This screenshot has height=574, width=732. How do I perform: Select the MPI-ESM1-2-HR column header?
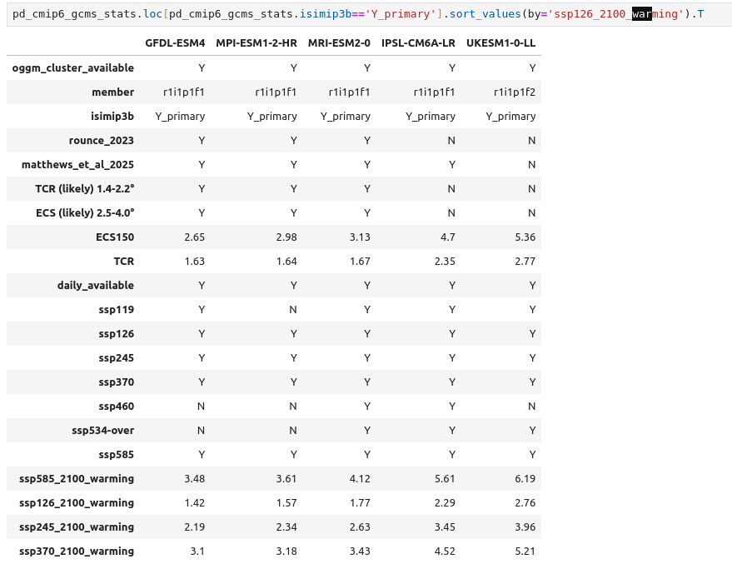(256, 43)
